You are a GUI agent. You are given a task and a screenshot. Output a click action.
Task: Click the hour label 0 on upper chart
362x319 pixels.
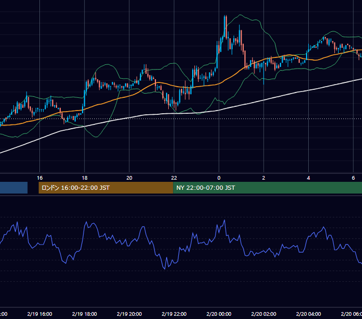coord(219,178)
